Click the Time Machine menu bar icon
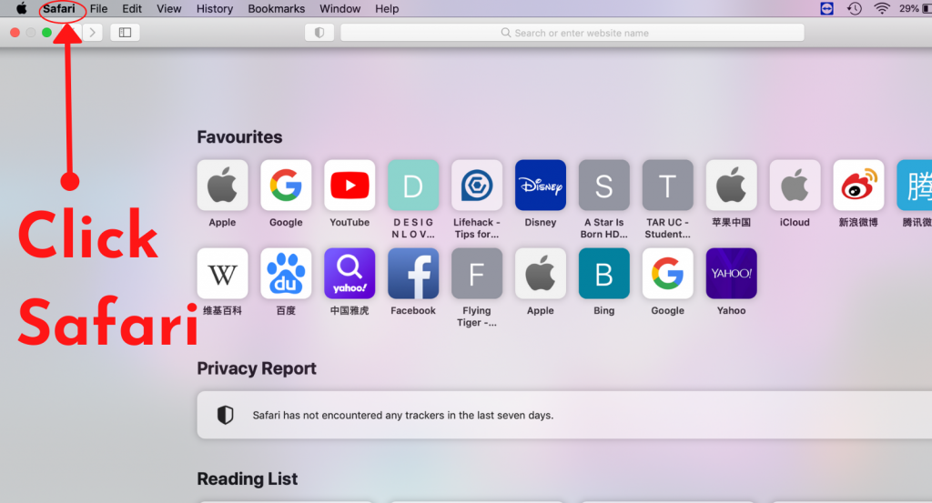The width and height of the screenshot is (932, 503). (854, 8)
